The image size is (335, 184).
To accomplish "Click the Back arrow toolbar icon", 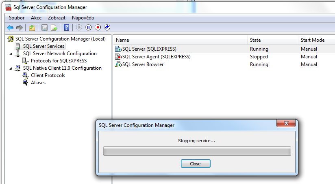I will [x=10, y=28].
